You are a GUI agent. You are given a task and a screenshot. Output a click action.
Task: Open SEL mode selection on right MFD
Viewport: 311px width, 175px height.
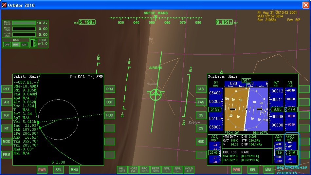point(253,170)
